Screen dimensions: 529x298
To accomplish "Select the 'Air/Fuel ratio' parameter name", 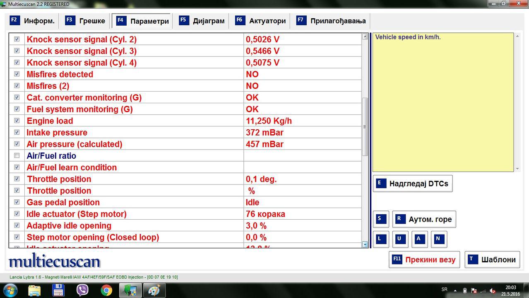I will (x=51, y=156).
